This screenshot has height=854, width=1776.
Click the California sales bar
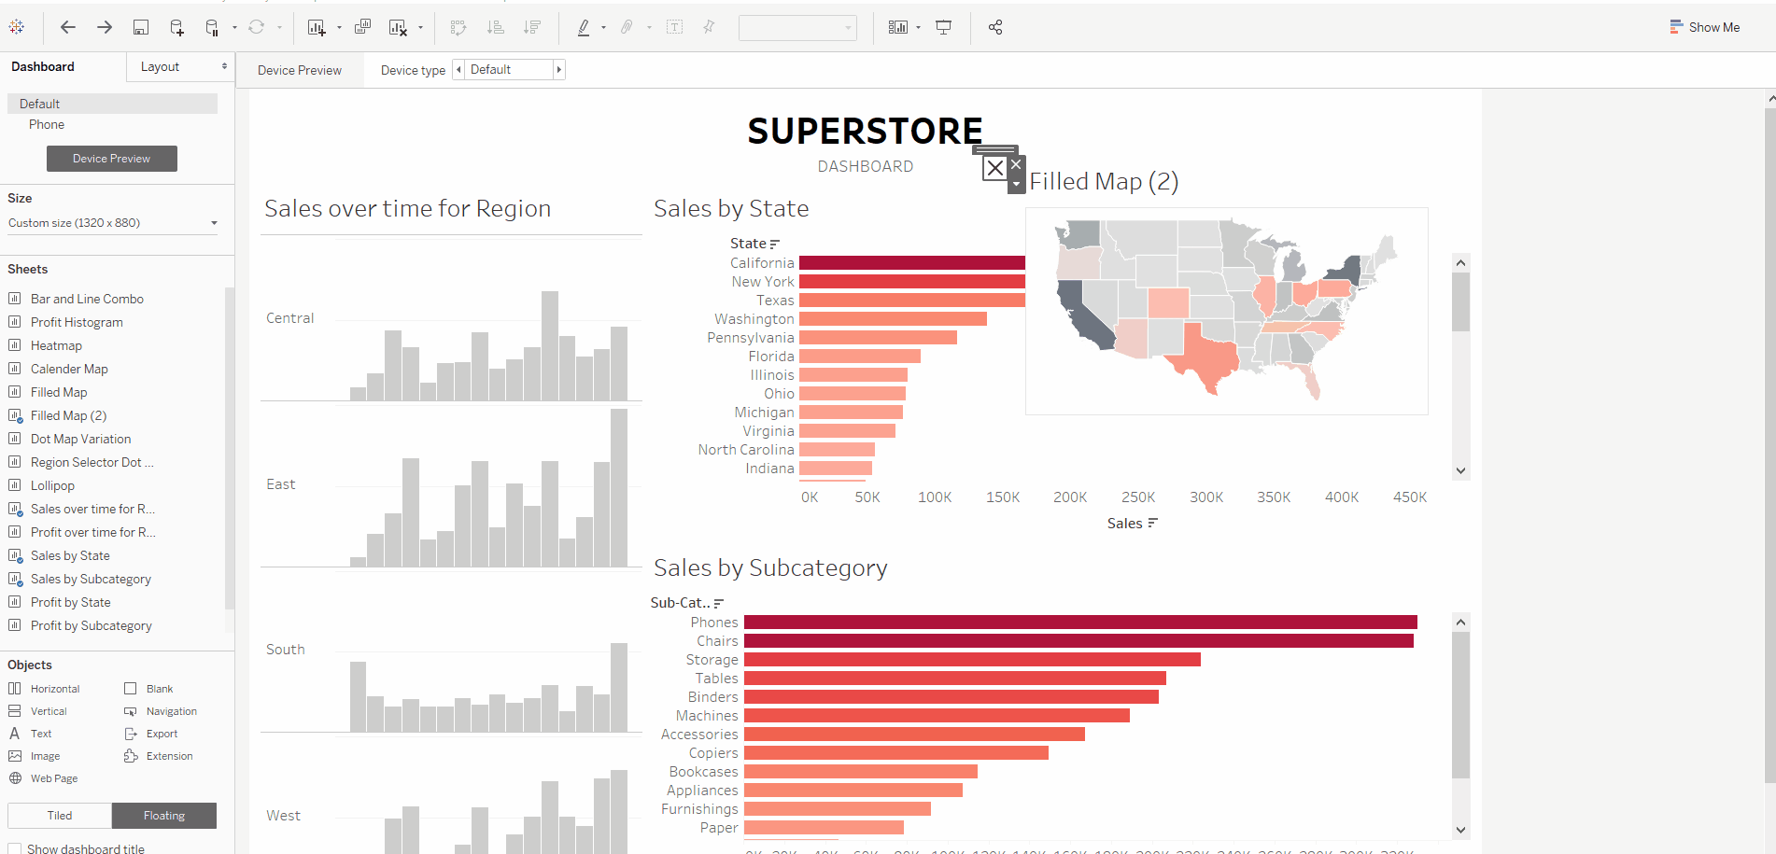[x=912, y=263]
